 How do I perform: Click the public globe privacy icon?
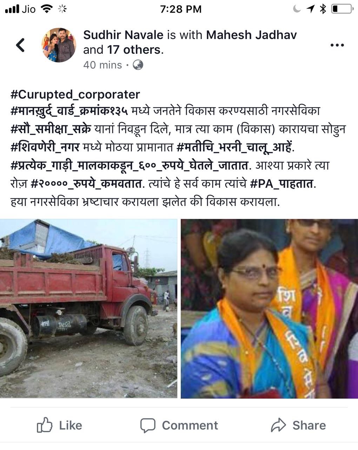(x=138, y=65)
